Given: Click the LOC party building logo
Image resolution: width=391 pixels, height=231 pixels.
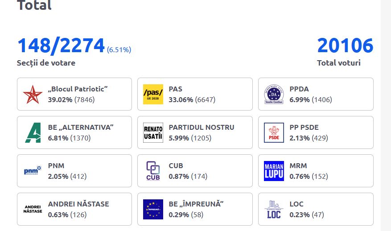Looking at the screenshot, I should click(x=274, y=209).
